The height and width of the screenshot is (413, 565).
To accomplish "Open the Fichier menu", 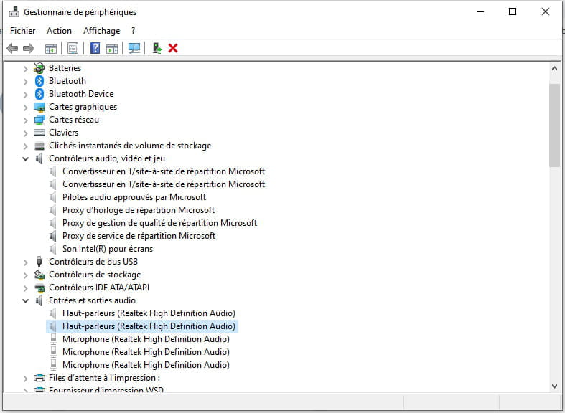I will 23,31.
